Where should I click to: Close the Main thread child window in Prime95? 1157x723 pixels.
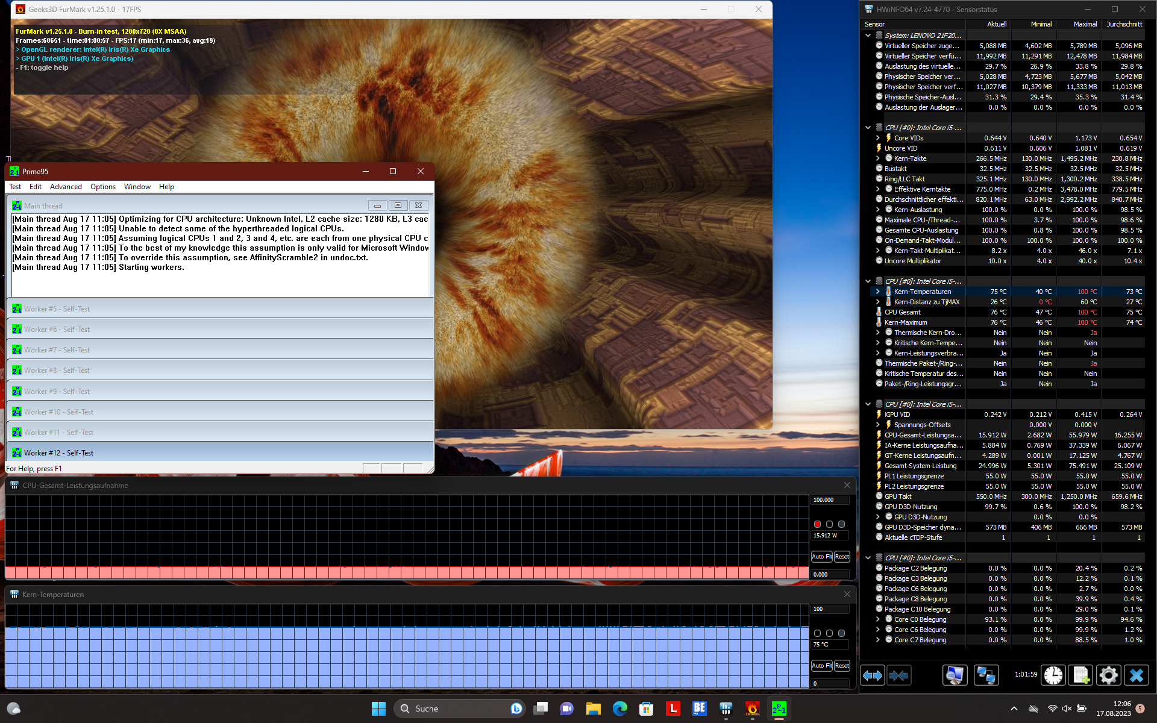click(419, 205)
